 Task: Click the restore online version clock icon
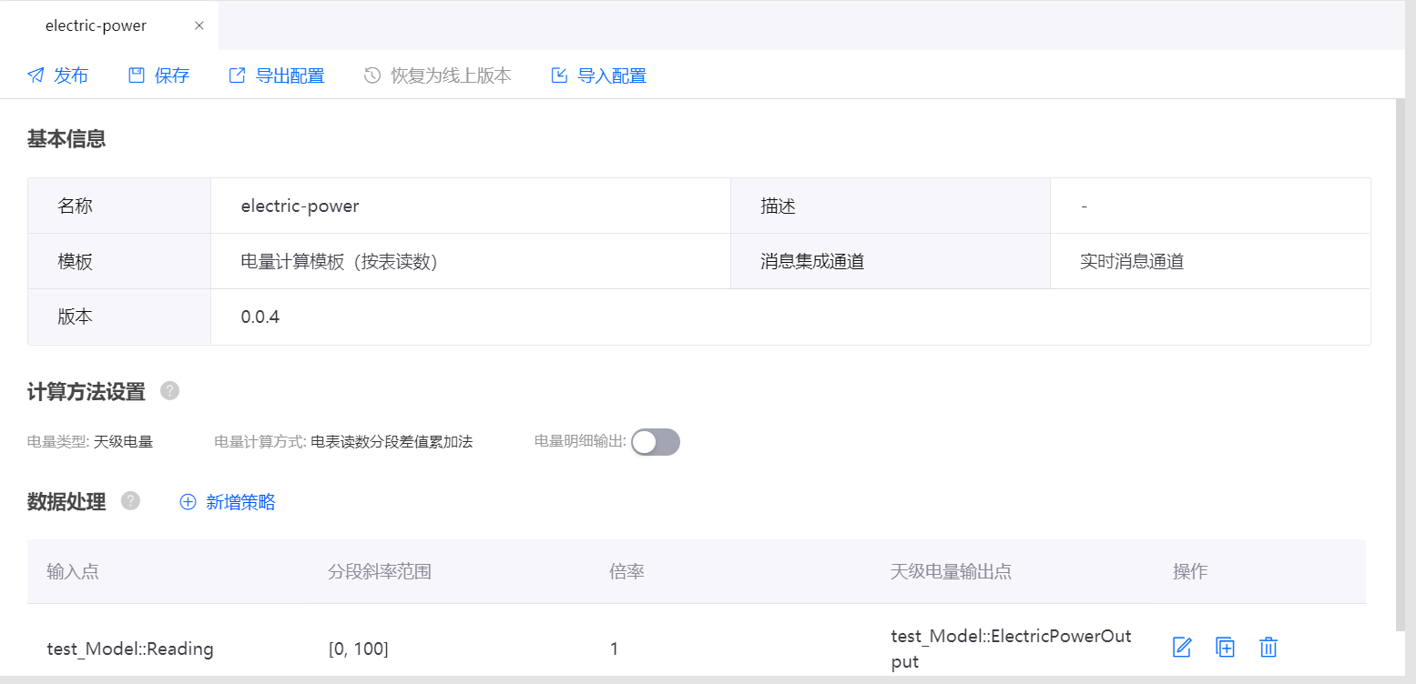click(x=372, y=75)
